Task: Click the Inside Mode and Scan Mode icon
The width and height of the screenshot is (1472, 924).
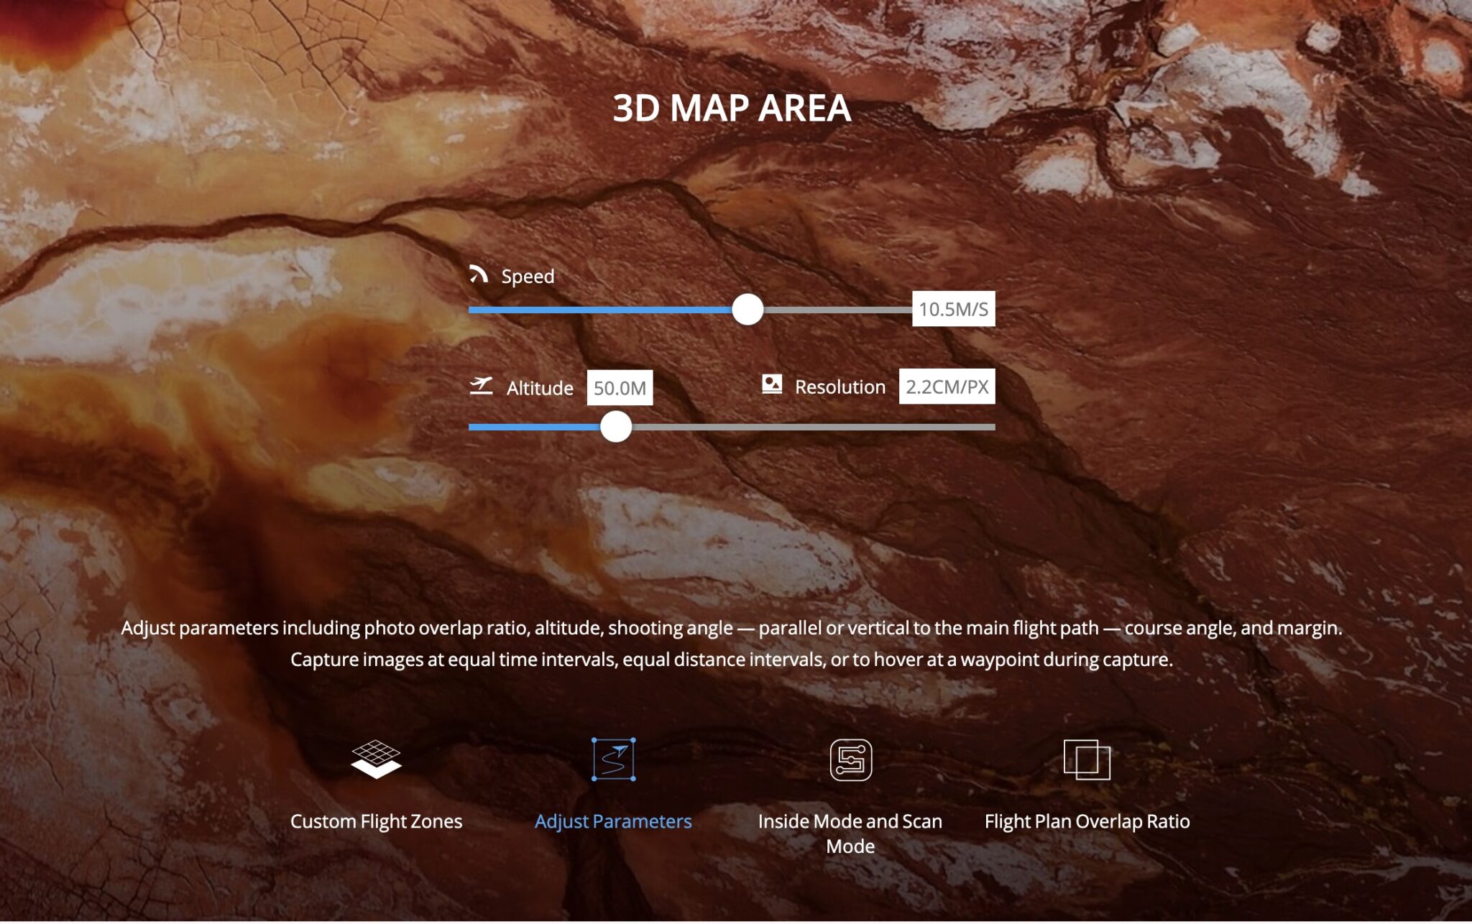Action: (x=850, y=759)
